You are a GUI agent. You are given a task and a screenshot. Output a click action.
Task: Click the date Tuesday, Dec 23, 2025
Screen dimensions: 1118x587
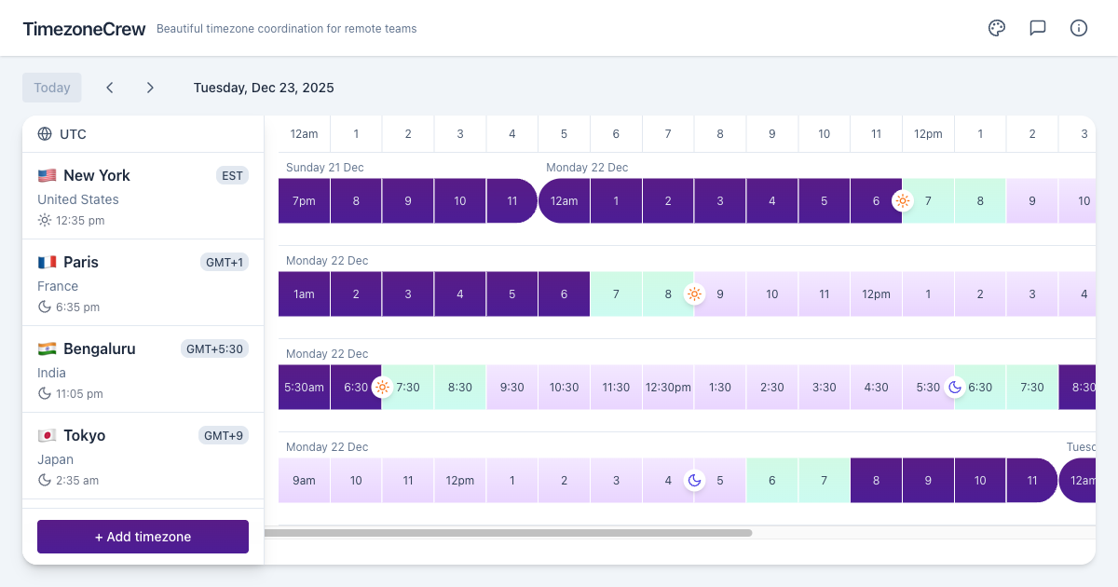tap(264, 88)
